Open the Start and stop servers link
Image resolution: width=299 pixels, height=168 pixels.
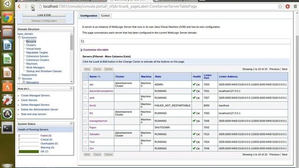[34, 114]
